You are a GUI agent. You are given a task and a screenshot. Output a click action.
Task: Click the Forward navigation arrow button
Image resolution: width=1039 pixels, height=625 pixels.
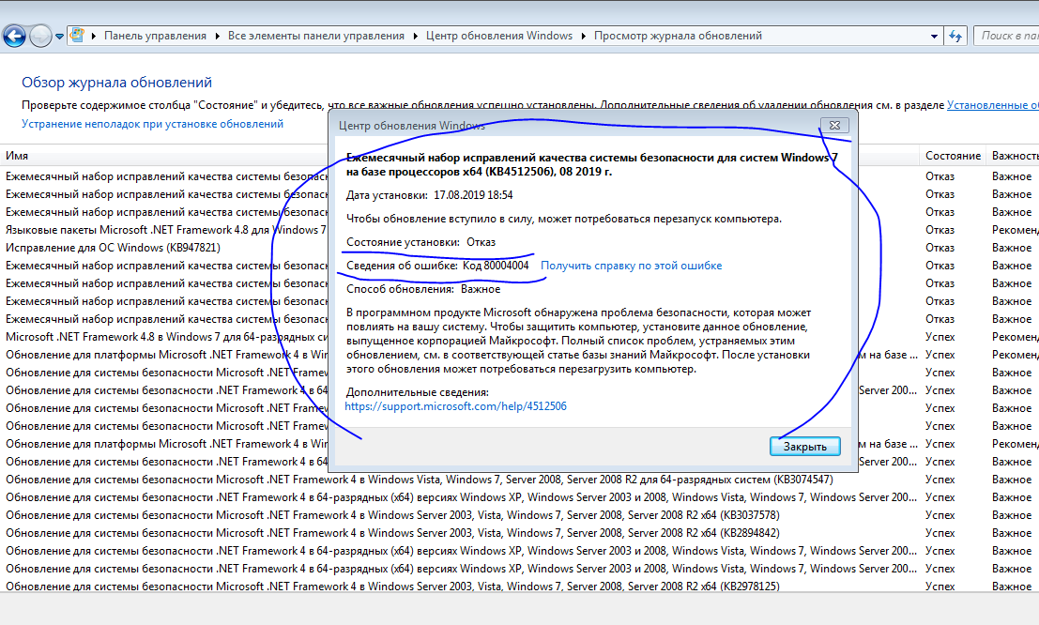point(41,37)
